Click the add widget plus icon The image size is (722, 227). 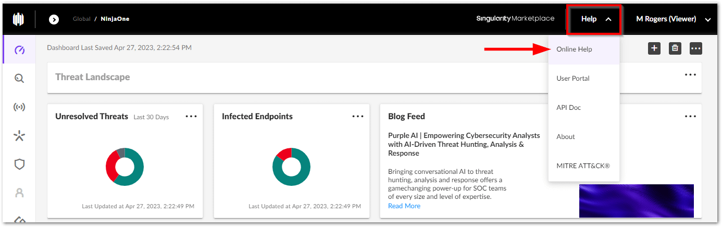[x=654, y=48]
